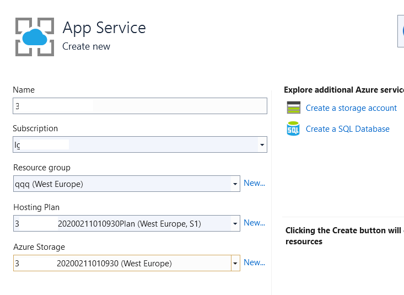The width and height of the screenshot is (404, 295).
Task: Click the Hosting Plan dropdown arrow
Action: pyautogui.click(x=235, y=223)
